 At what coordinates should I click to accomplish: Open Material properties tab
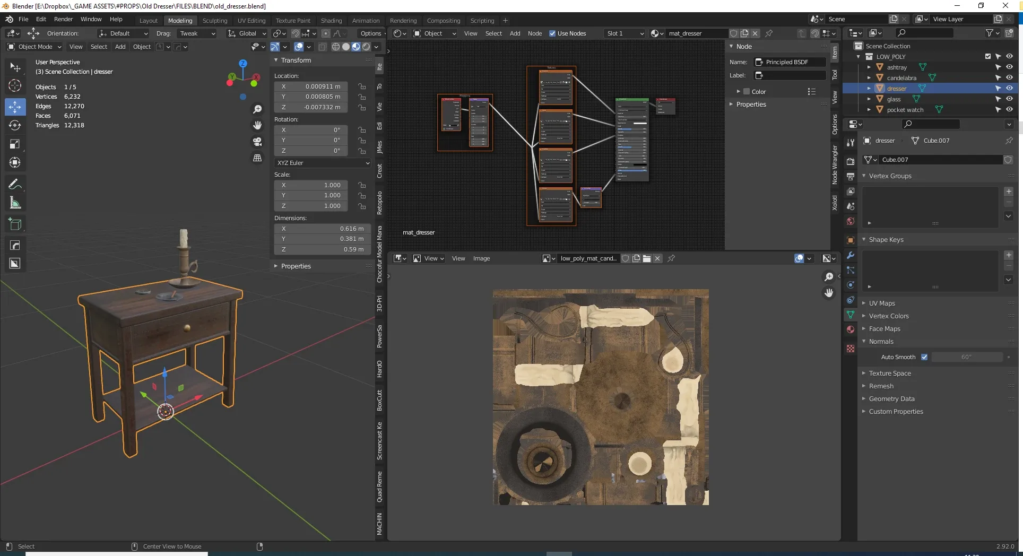pyautogui.click(x=851, y=329)
